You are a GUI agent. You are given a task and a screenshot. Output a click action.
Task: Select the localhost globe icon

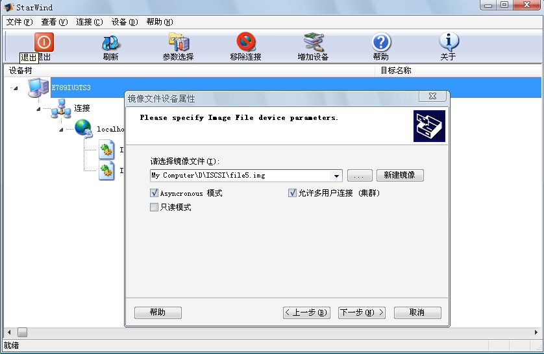point(83,128)
